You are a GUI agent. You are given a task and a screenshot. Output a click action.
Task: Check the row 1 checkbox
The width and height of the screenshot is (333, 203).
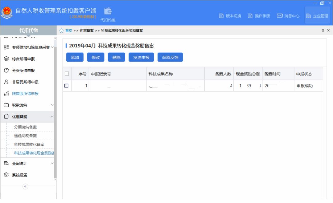(66, 86)
